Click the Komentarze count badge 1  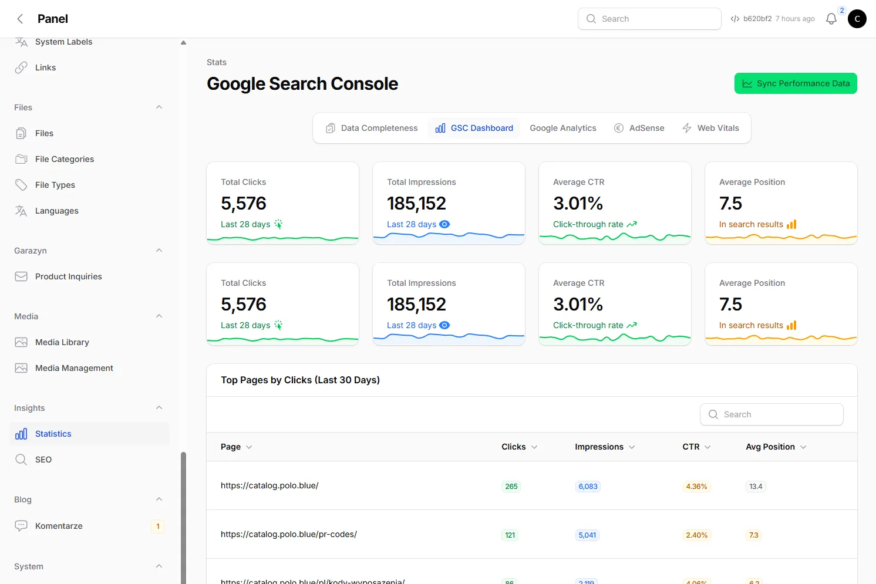[x=158, y=526]
